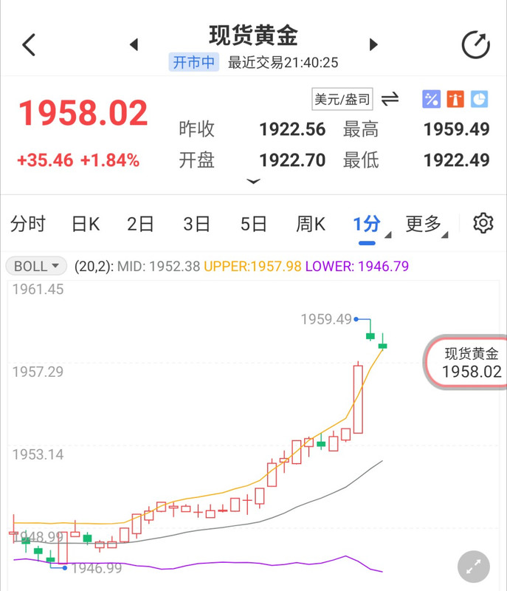Viewport: 507px width, 591px height.
Task: Open the blue pie chart icon
Action: coord(479,99)
